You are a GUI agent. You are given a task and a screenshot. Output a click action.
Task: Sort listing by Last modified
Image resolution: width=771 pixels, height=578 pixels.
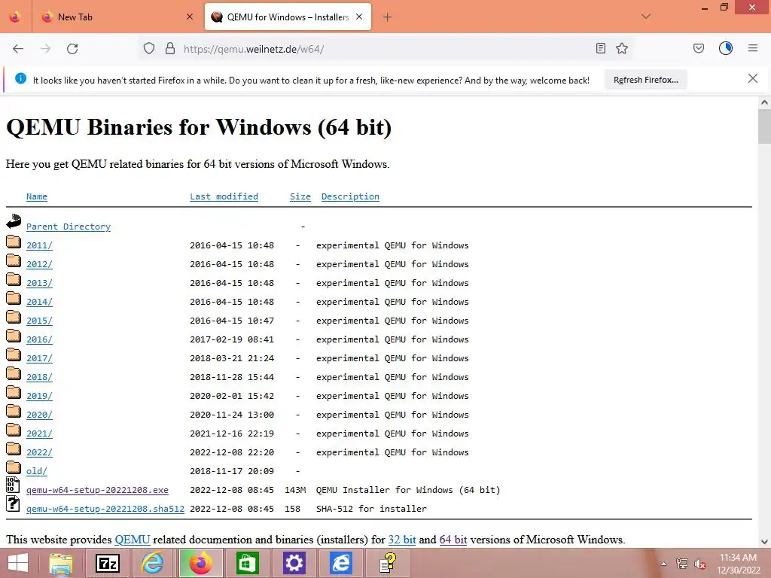point(224,196)
